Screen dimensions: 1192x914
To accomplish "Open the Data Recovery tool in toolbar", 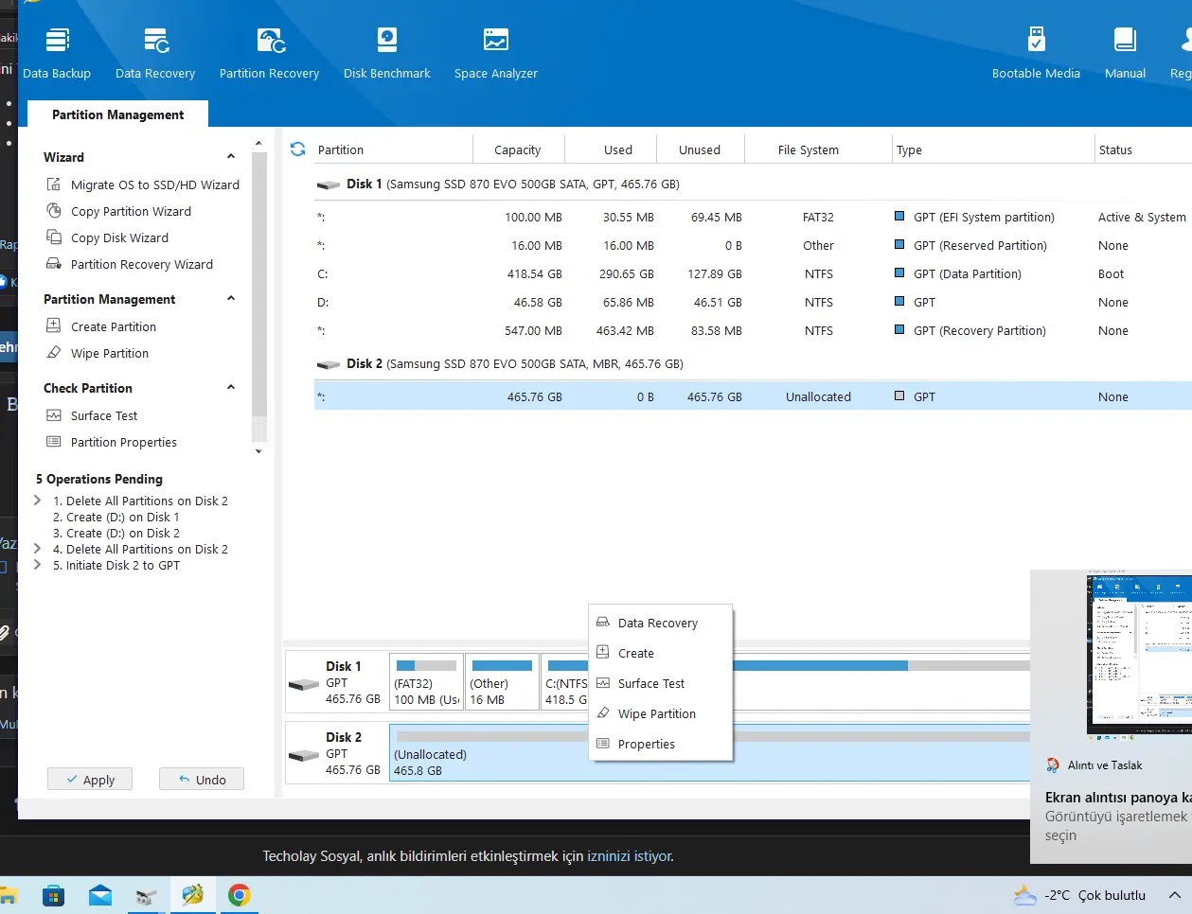I will (155, 54).
